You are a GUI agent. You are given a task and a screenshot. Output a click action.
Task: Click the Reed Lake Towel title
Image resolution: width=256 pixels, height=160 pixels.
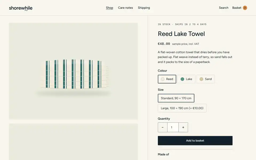click(x=181, y=34)
